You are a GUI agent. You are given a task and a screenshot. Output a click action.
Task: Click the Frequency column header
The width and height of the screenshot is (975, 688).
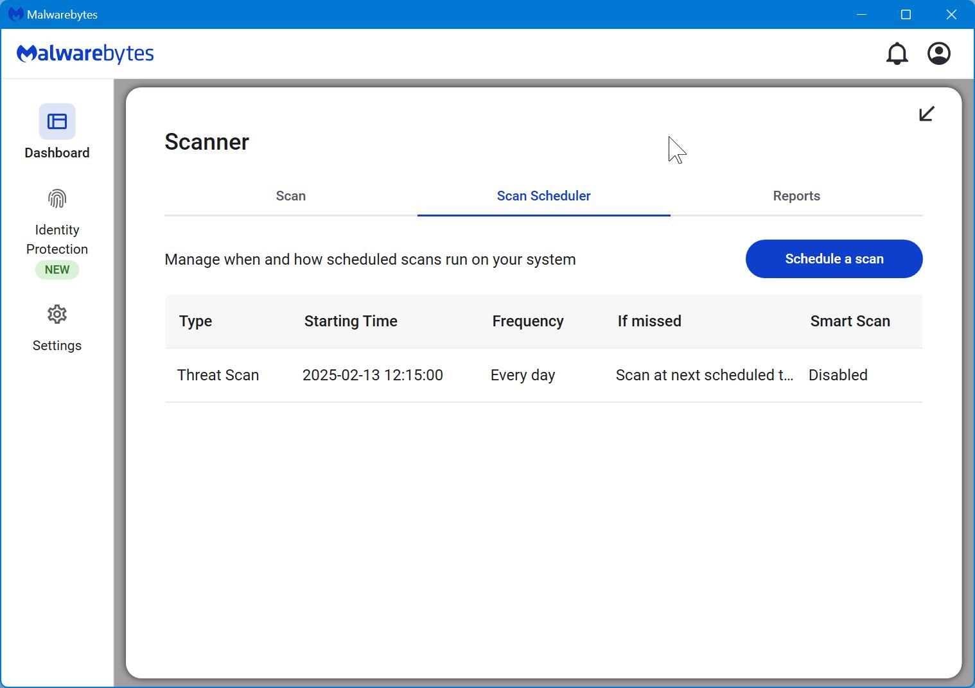(x=528, y=321)
